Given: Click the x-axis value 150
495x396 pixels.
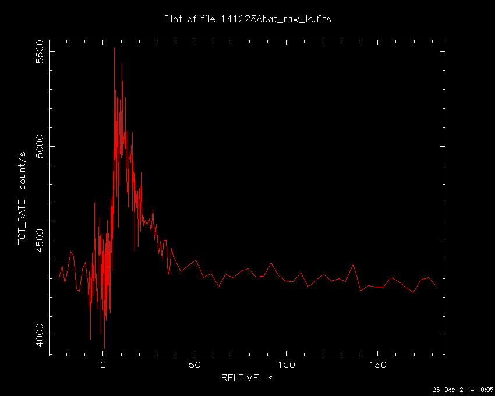Looking at the screenshot, I should [x=377, y=365].
